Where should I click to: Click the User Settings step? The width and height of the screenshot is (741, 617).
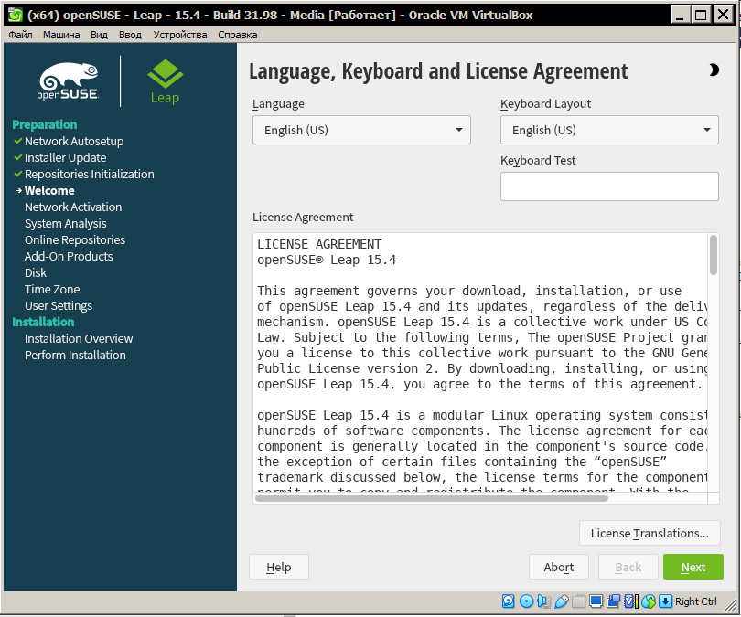(59, 306)
